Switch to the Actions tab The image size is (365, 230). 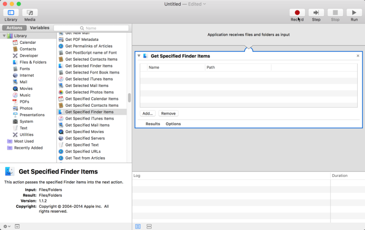click(x=15, y=28)
